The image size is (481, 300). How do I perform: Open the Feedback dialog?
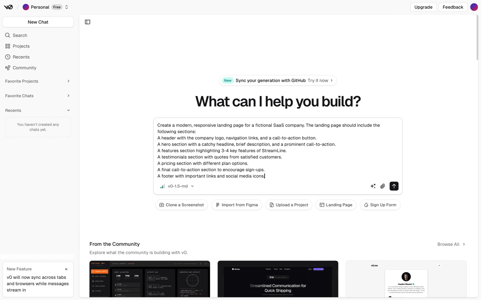453,7
